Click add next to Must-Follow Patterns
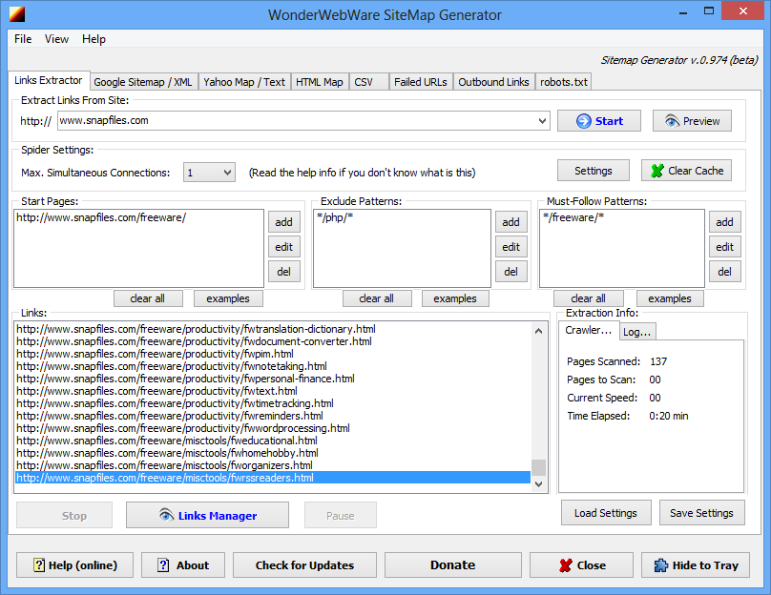Viewport: 771px width, 595px height. tap(725, 222)
